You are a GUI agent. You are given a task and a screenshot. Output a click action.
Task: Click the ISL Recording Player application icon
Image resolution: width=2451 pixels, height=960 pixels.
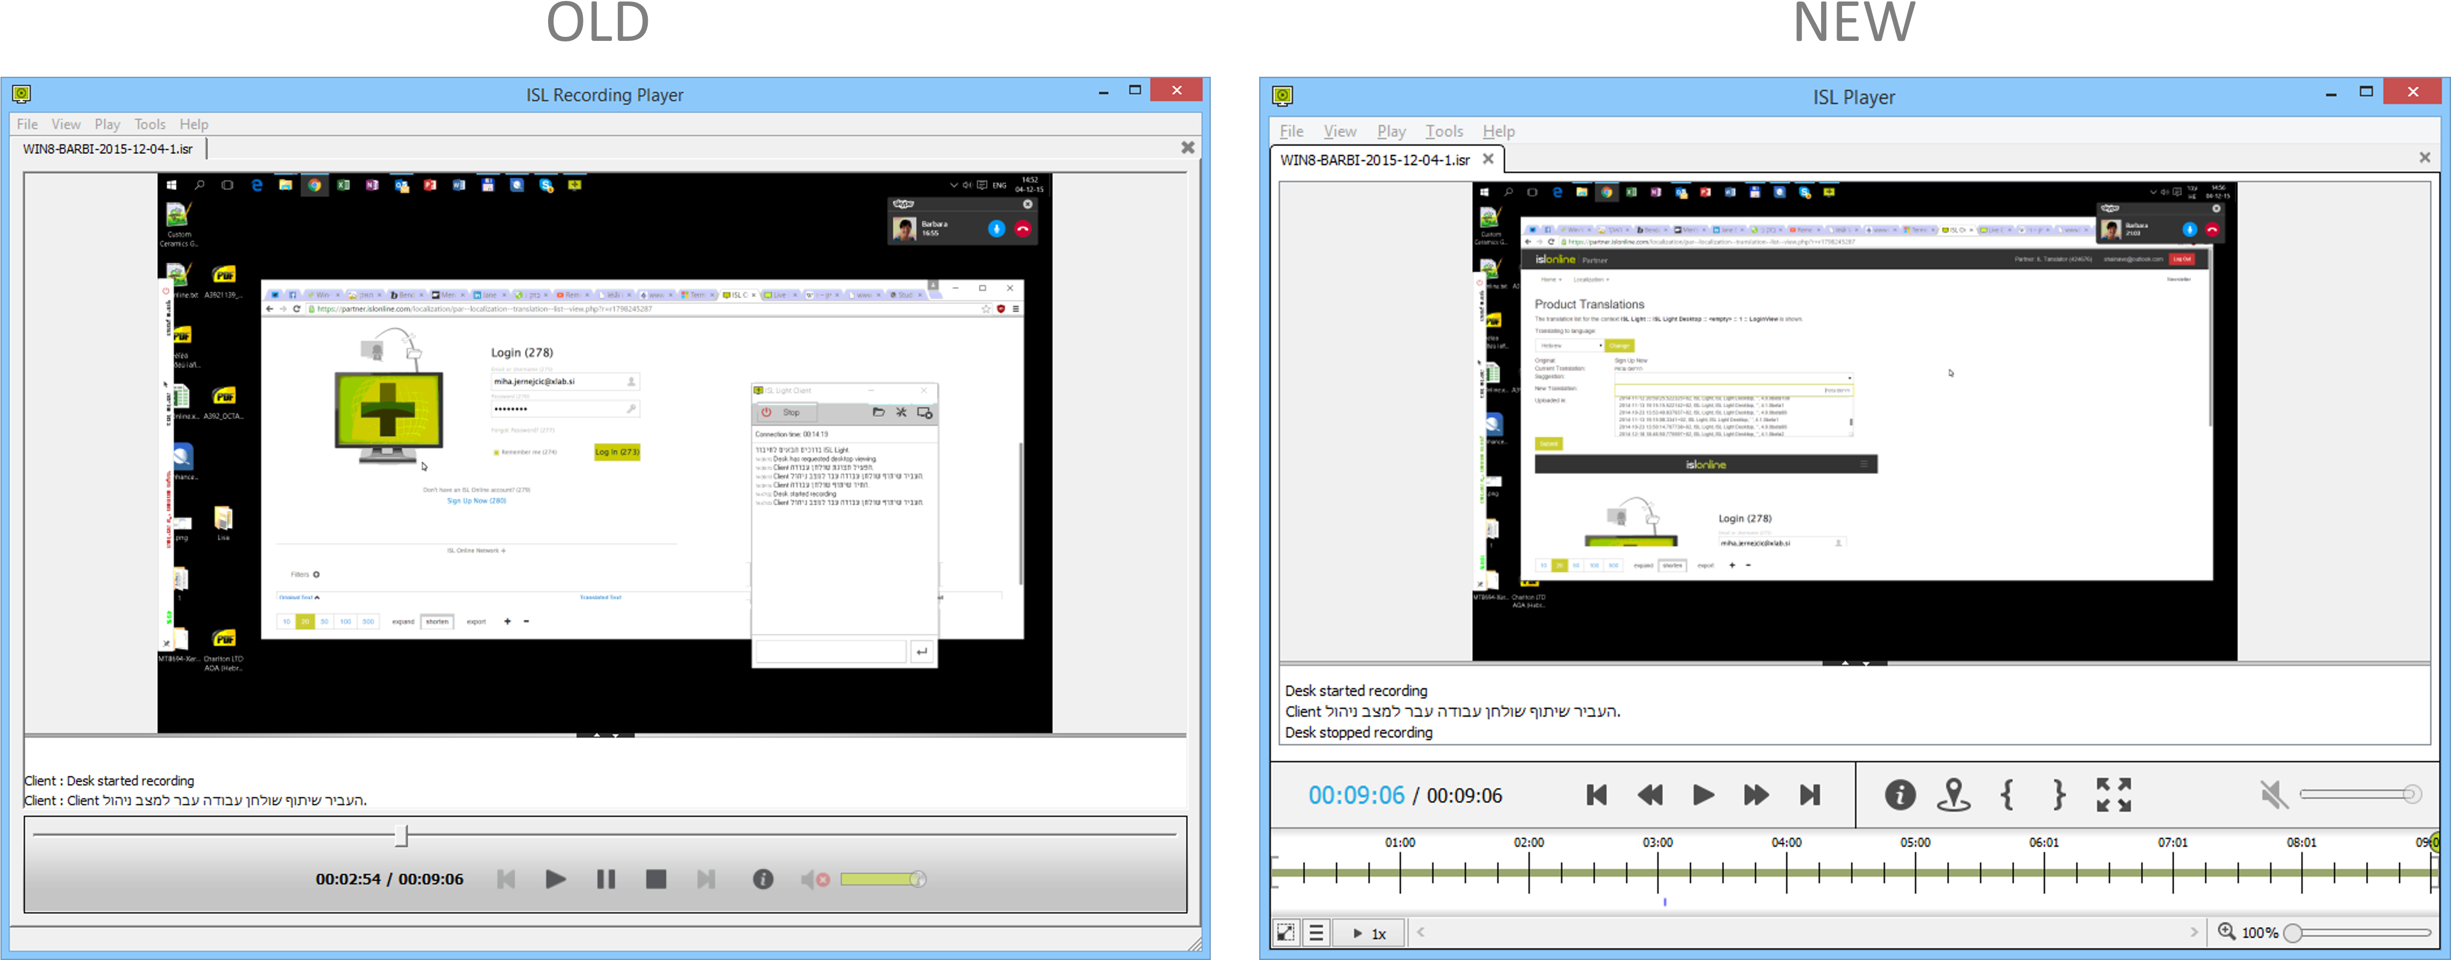coord(22,93)
